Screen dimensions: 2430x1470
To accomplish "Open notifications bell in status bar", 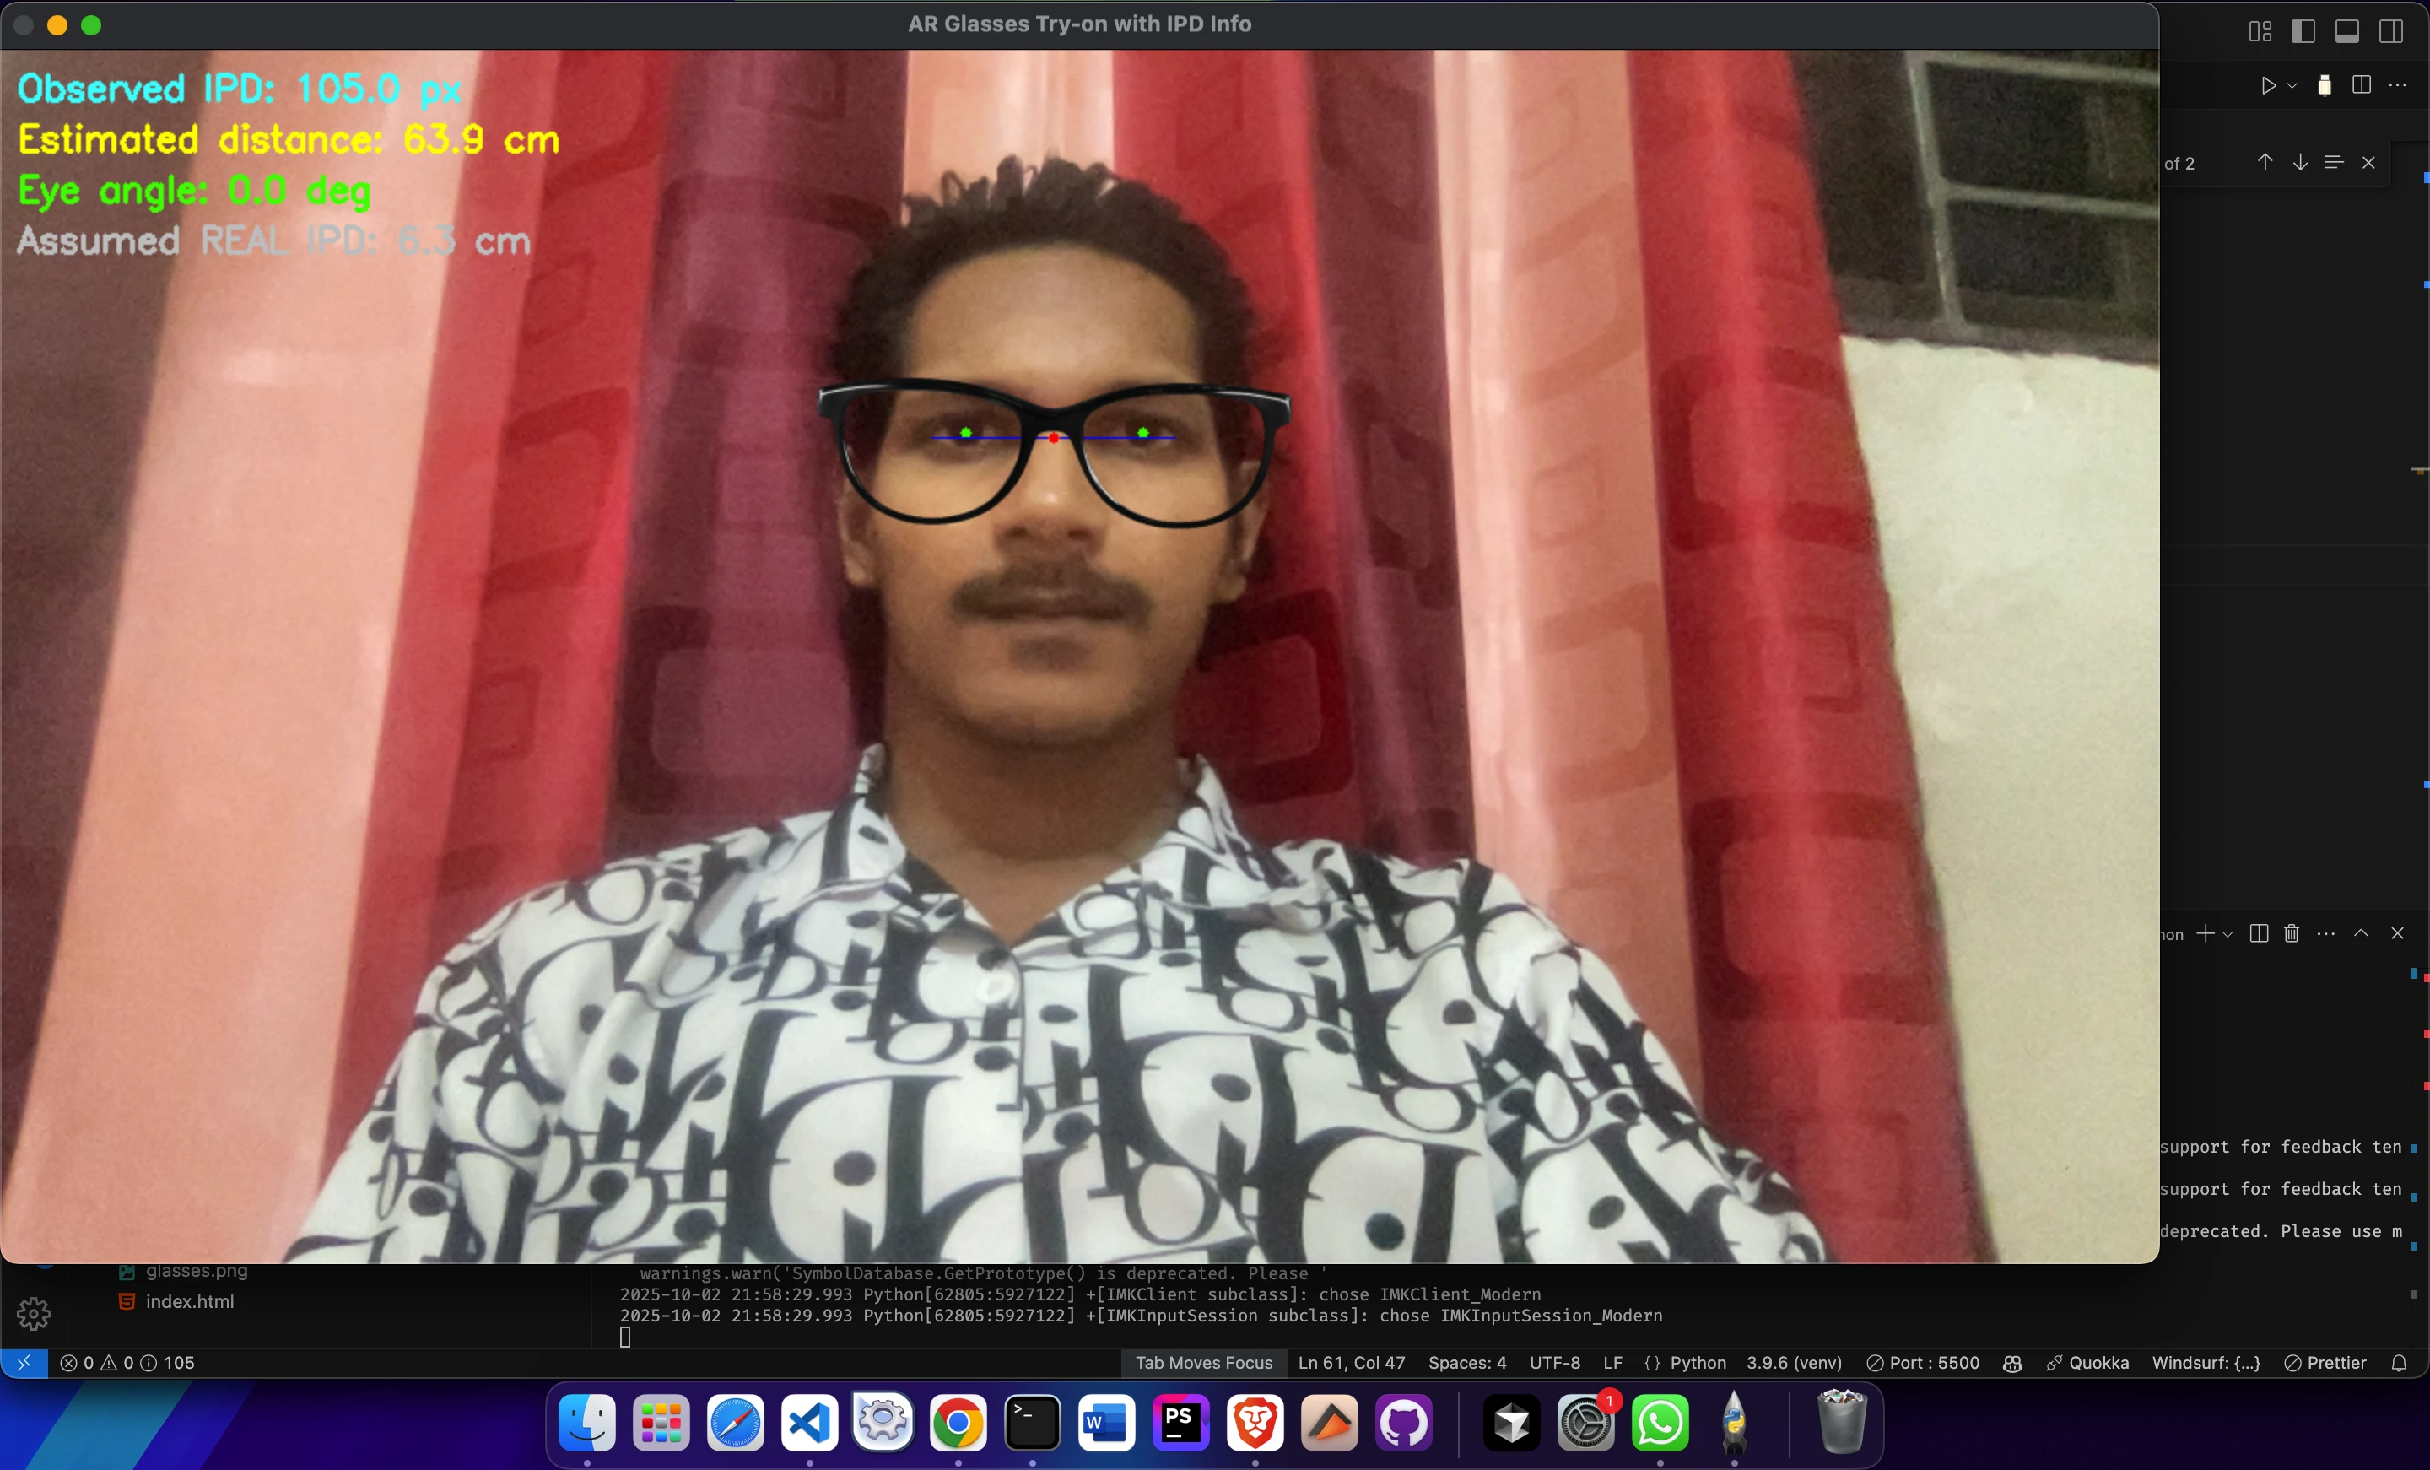I will pos(2400,1363).
